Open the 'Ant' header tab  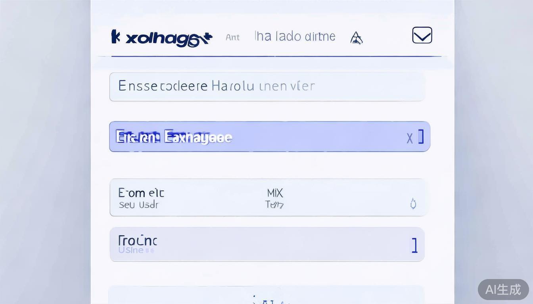(x=232, y=37)
